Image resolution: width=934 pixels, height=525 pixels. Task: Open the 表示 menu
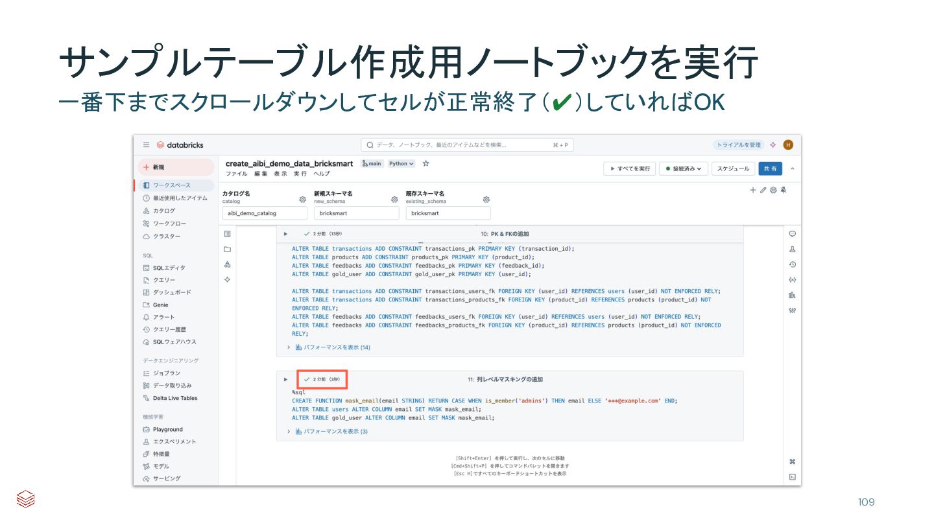coord(280,174)
